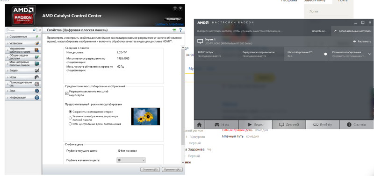This screenshot has height=176, width=374.
Task: Collapse the sidebar with double-arrow icon
Action: pos(40,30)
